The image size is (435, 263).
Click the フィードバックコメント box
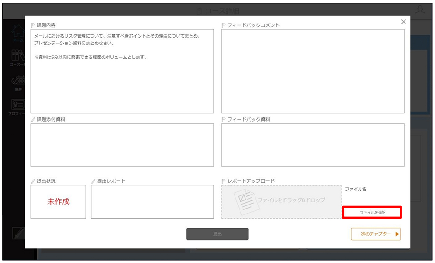313,71
